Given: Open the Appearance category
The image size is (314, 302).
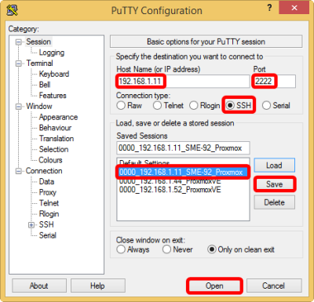Looking at the screenshot, I should click(58, 117).
